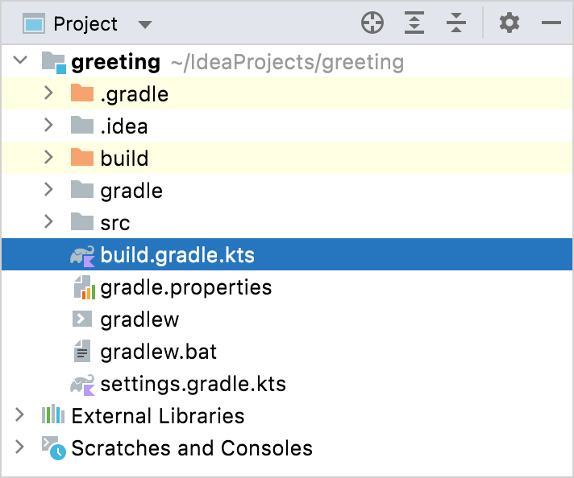Click the External Libraries bars icon
Image resolution: width=574 pixels, height=478 pixels.
(53, 414)
